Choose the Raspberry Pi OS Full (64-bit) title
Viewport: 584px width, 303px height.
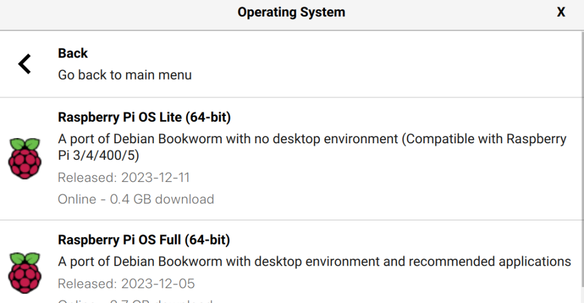[144, 240]
